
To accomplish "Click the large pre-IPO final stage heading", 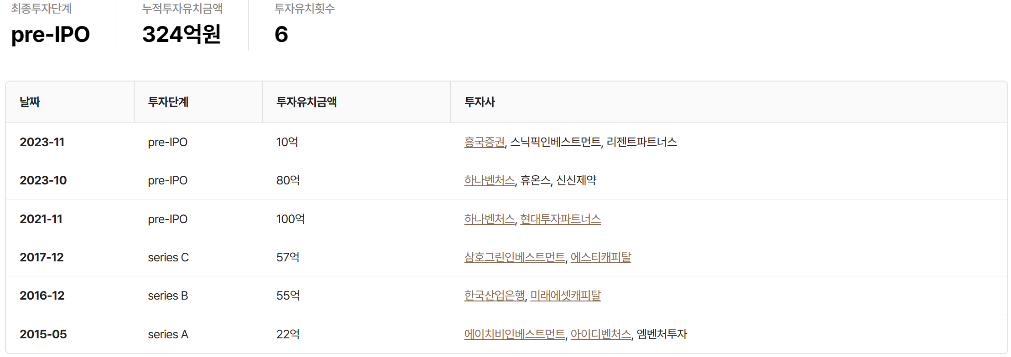I will 50,35.
